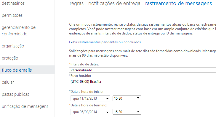
Task: Expand end date picker arrow for 05/02/2014
Action: (x=107, y=112)
